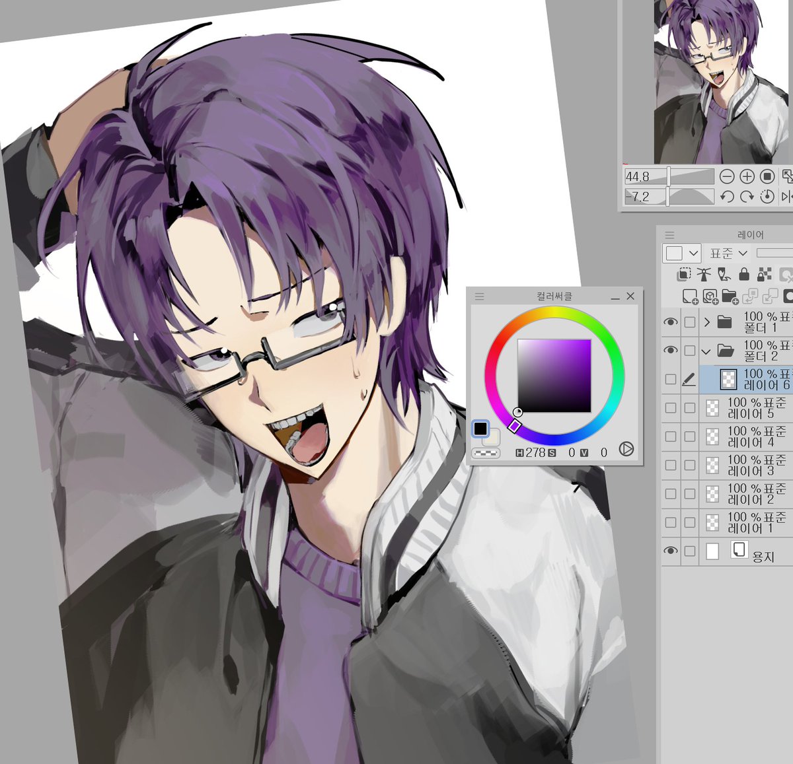Click Navigator preview thumbnail image

[722, 82]
